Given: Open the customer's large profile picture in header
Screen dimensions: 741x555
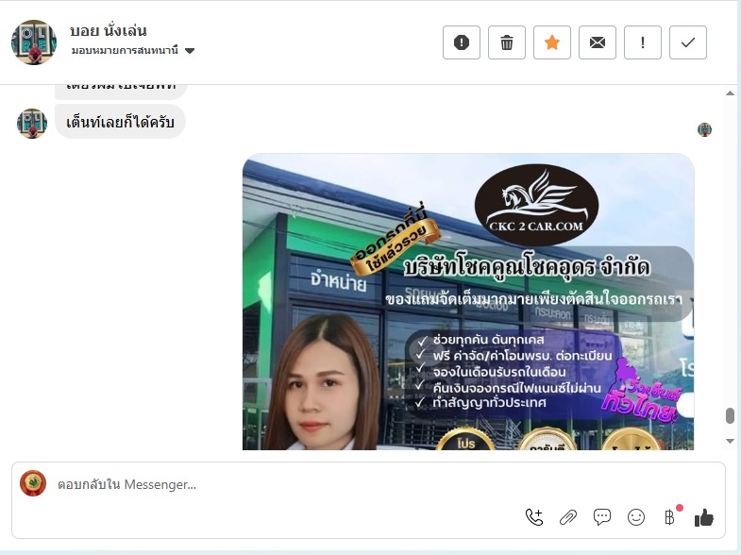Looking at the screenshot, I should pyautogui.click(x=34, y=42).
